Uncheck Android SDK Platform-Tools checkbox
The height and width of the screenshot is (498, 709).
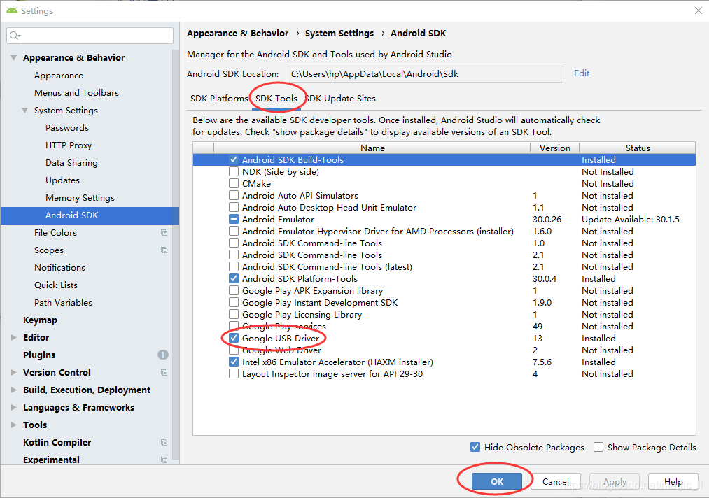[x=234, y=278]
